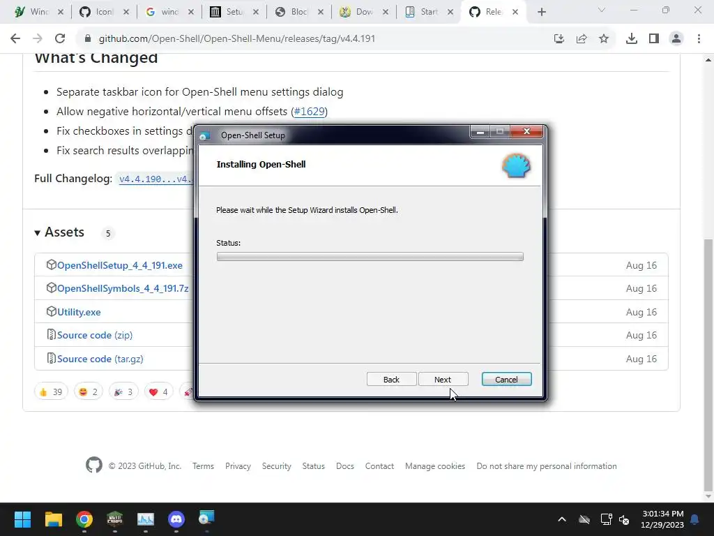Open Discord from the taskbar
Image resolution: width=714 pixels, height=536 pixels.
176,519
